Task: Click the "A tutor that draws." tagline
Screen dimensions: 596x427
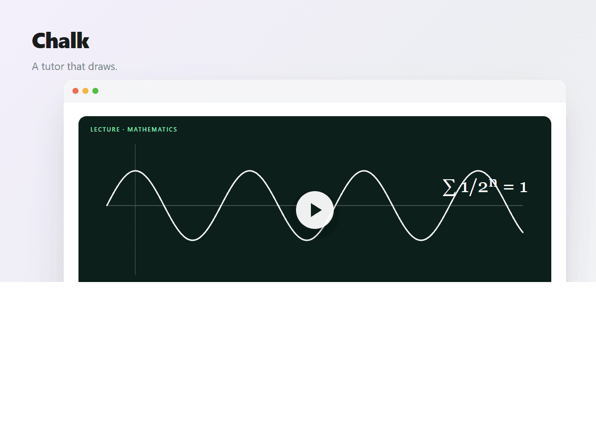Action: point(74,67)
